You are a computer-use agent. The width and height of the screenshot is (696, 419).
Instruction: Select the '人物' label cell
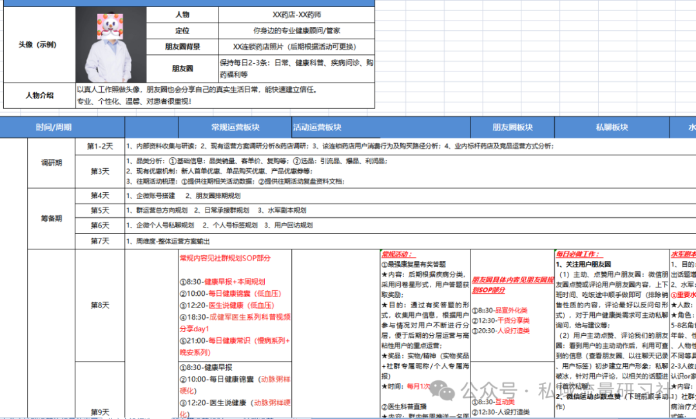[x=182, y=15]
